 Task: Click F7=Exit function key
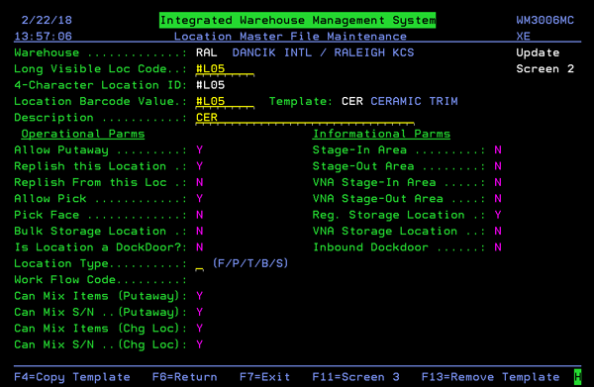(264, 377)
